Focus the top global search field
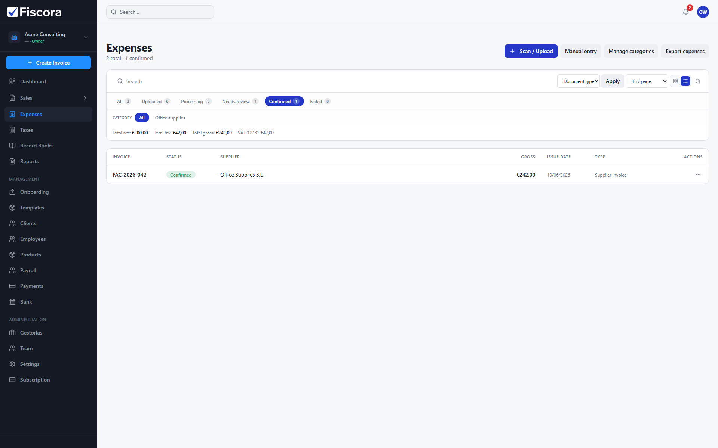 [x=160, y=12]
